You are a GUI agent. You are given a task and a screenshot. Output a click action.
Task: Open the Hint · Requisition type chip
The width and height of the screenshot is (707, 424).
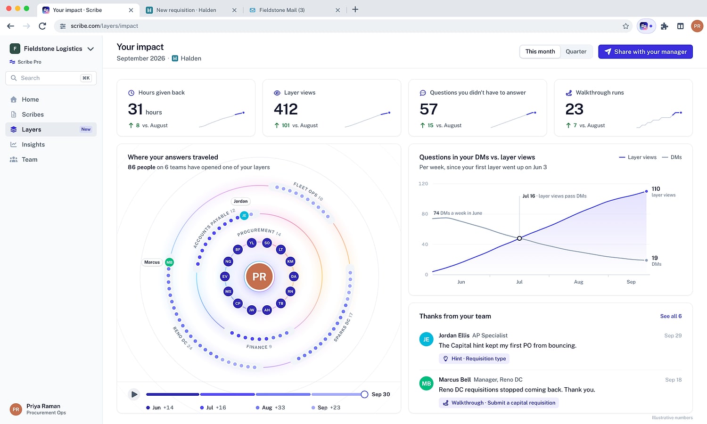click(474, 359)
